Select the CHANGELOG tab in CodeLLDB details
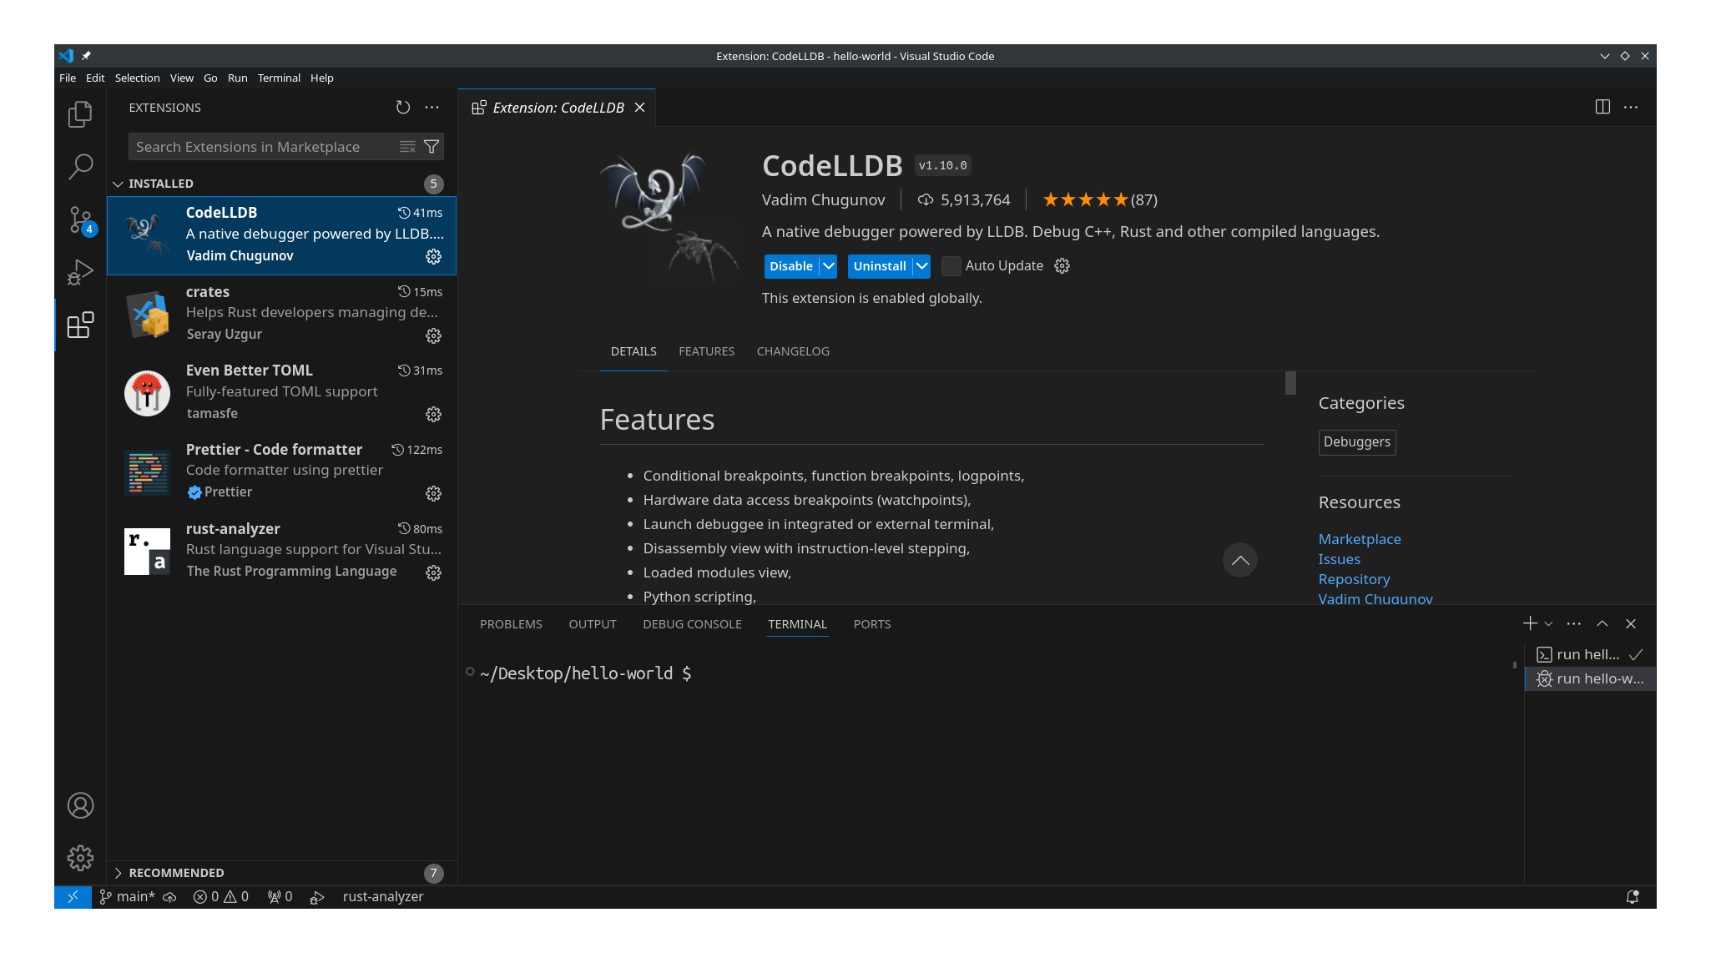This screenshot has height=973, width=1711. pyautogui.click(x=792, y=350)
